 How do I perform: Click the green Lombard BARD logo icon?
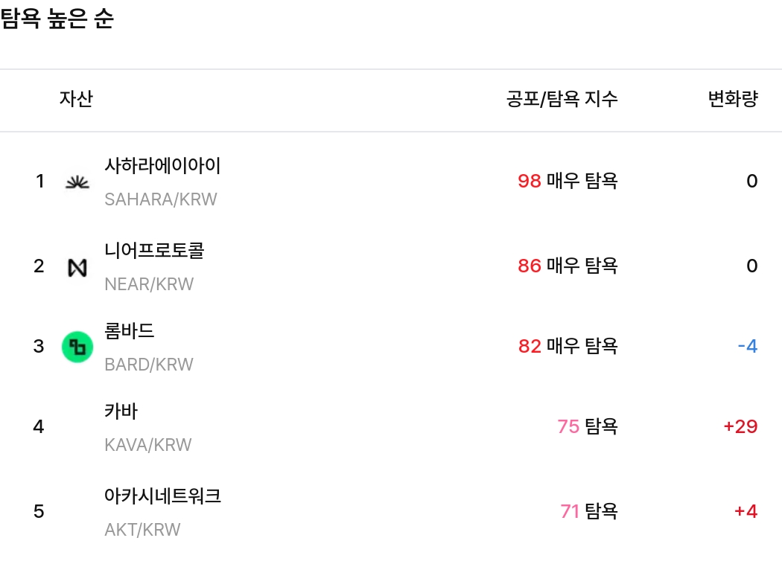[77, 347]
